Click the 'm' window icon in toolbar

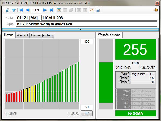pyautogui.click(x=59, y=10)
